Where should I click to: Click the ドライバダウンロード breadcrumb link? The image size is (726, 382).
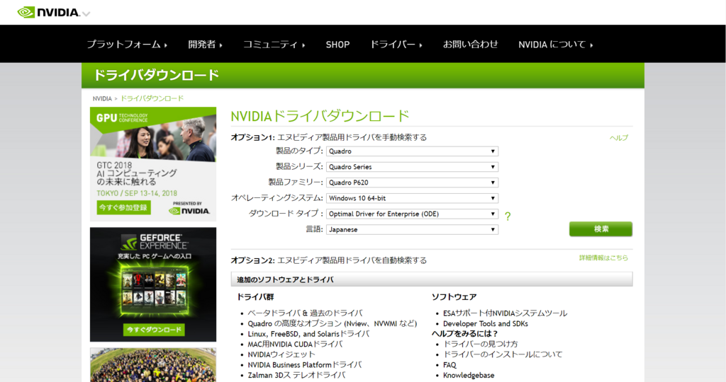click(152, 98)
